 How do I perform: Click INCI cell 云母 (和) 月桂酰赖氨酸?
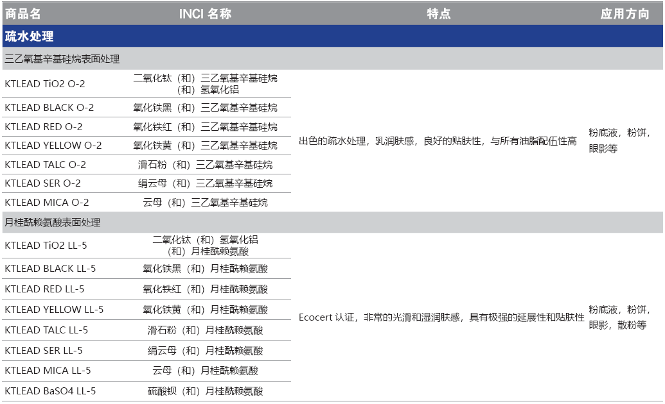(x=205, y=371)
